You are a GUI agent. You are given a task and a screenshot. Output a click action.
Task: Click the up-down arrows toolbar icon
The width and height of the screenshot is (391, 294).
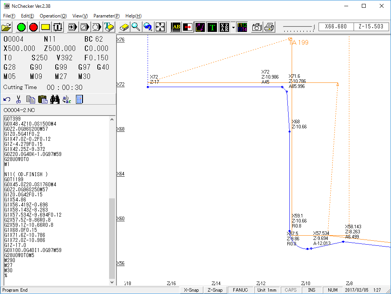[x=58, y=27]
